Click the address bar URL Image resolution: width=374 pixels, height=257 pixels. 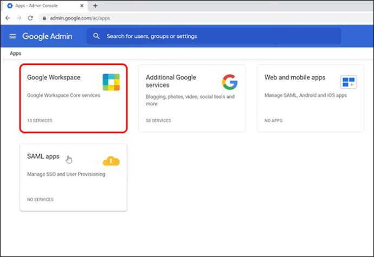point(80,18)
